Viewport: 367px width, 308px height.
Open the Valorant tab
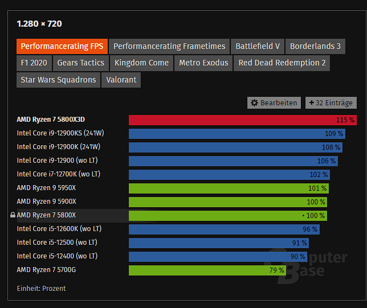click(121, 80)
